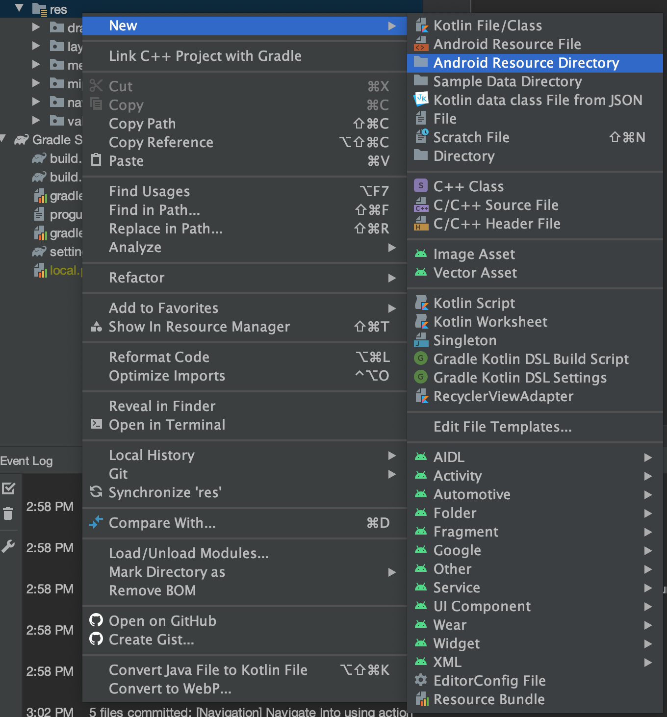Click Edit File Templates... option
This screenshot has width=667, height=717.
(x=502, y=427)
